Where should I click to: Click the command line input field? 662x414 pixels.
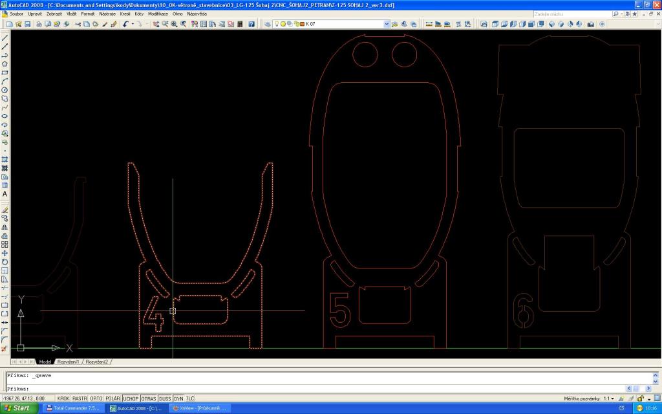323,388
